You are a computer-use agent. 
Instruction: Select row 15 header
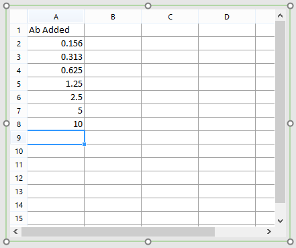tap(19, 218)
